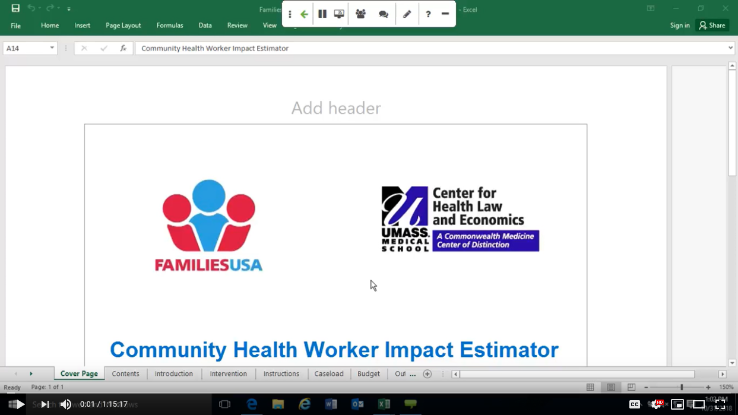
Task: Open the Formulas ribbon tab
Action: [170, 26]
